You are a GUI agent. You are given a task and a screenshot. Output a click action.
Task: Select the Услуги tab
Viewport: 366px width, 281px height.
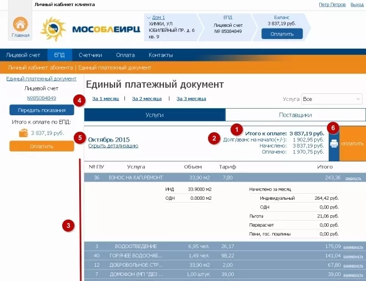click(x=154, y=115)
